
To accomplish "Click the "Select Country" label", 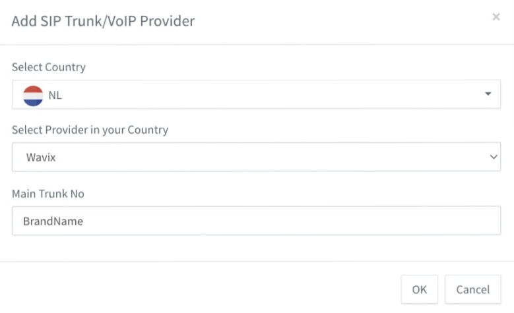I will [x=49, y=67].
